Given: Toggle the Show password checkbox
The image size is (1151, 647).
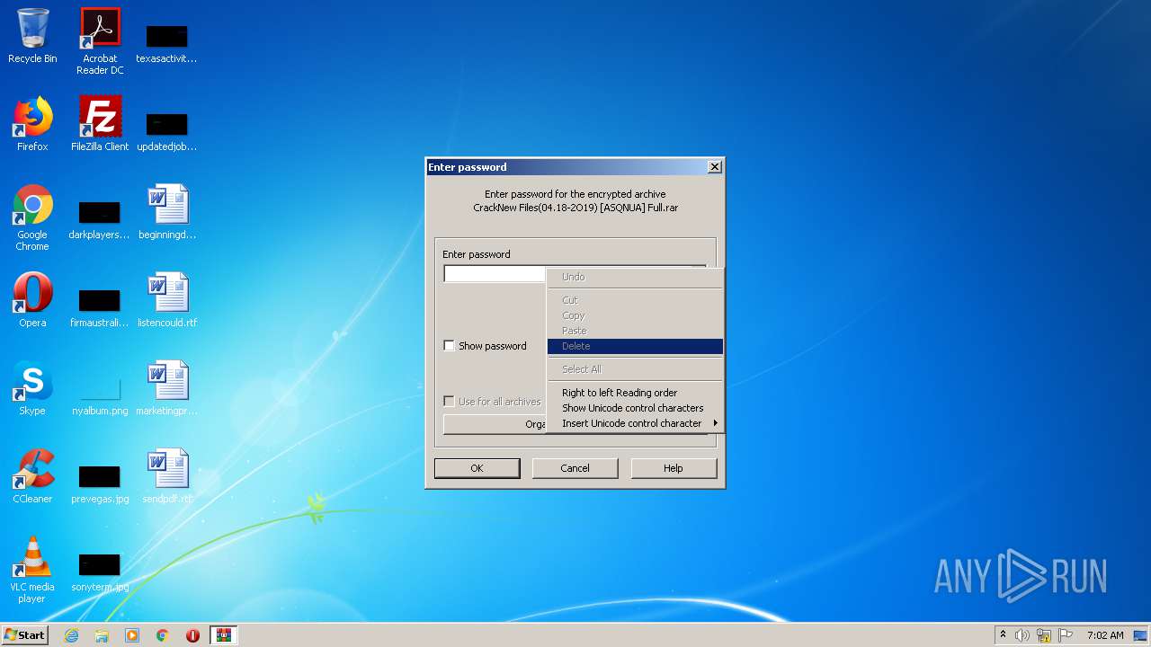Looking at the screenshot, I should (x=450, y=346).
